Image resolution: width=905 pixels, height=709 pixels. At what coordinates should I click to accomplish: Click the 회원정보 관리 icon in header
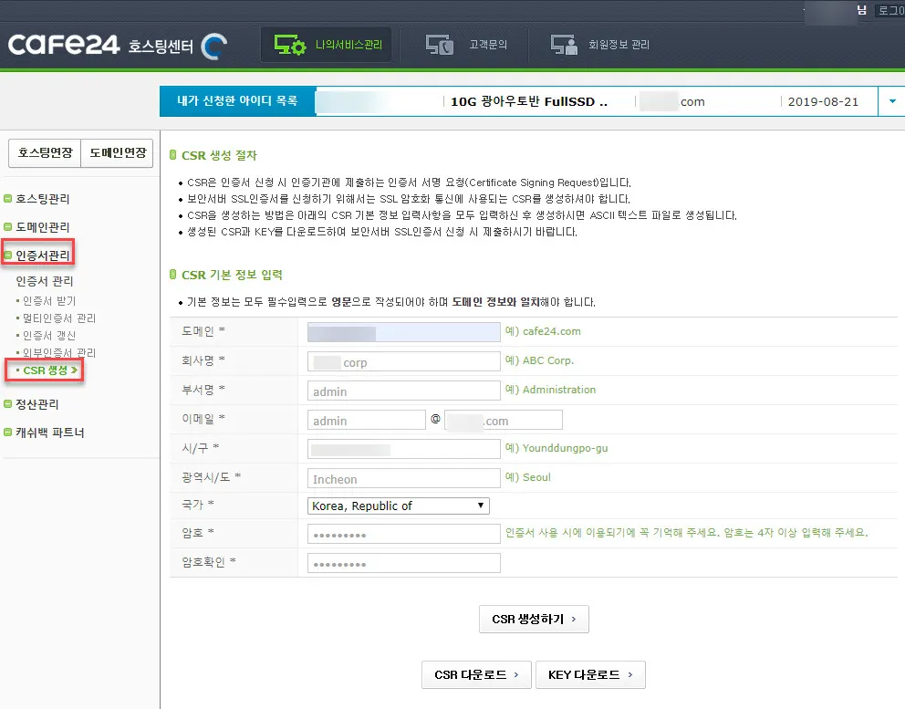564,45
